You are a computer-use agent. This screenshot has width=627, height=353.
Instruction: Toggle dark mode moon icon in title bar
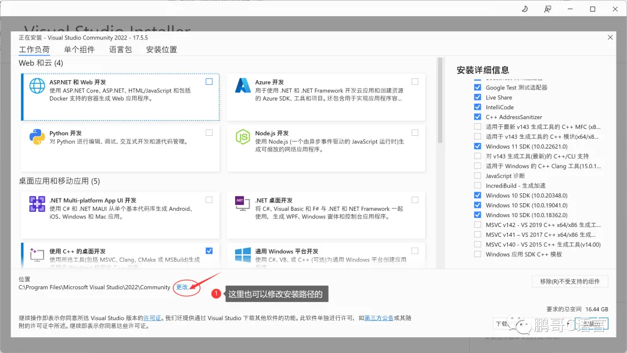click(x=525, y=9)
